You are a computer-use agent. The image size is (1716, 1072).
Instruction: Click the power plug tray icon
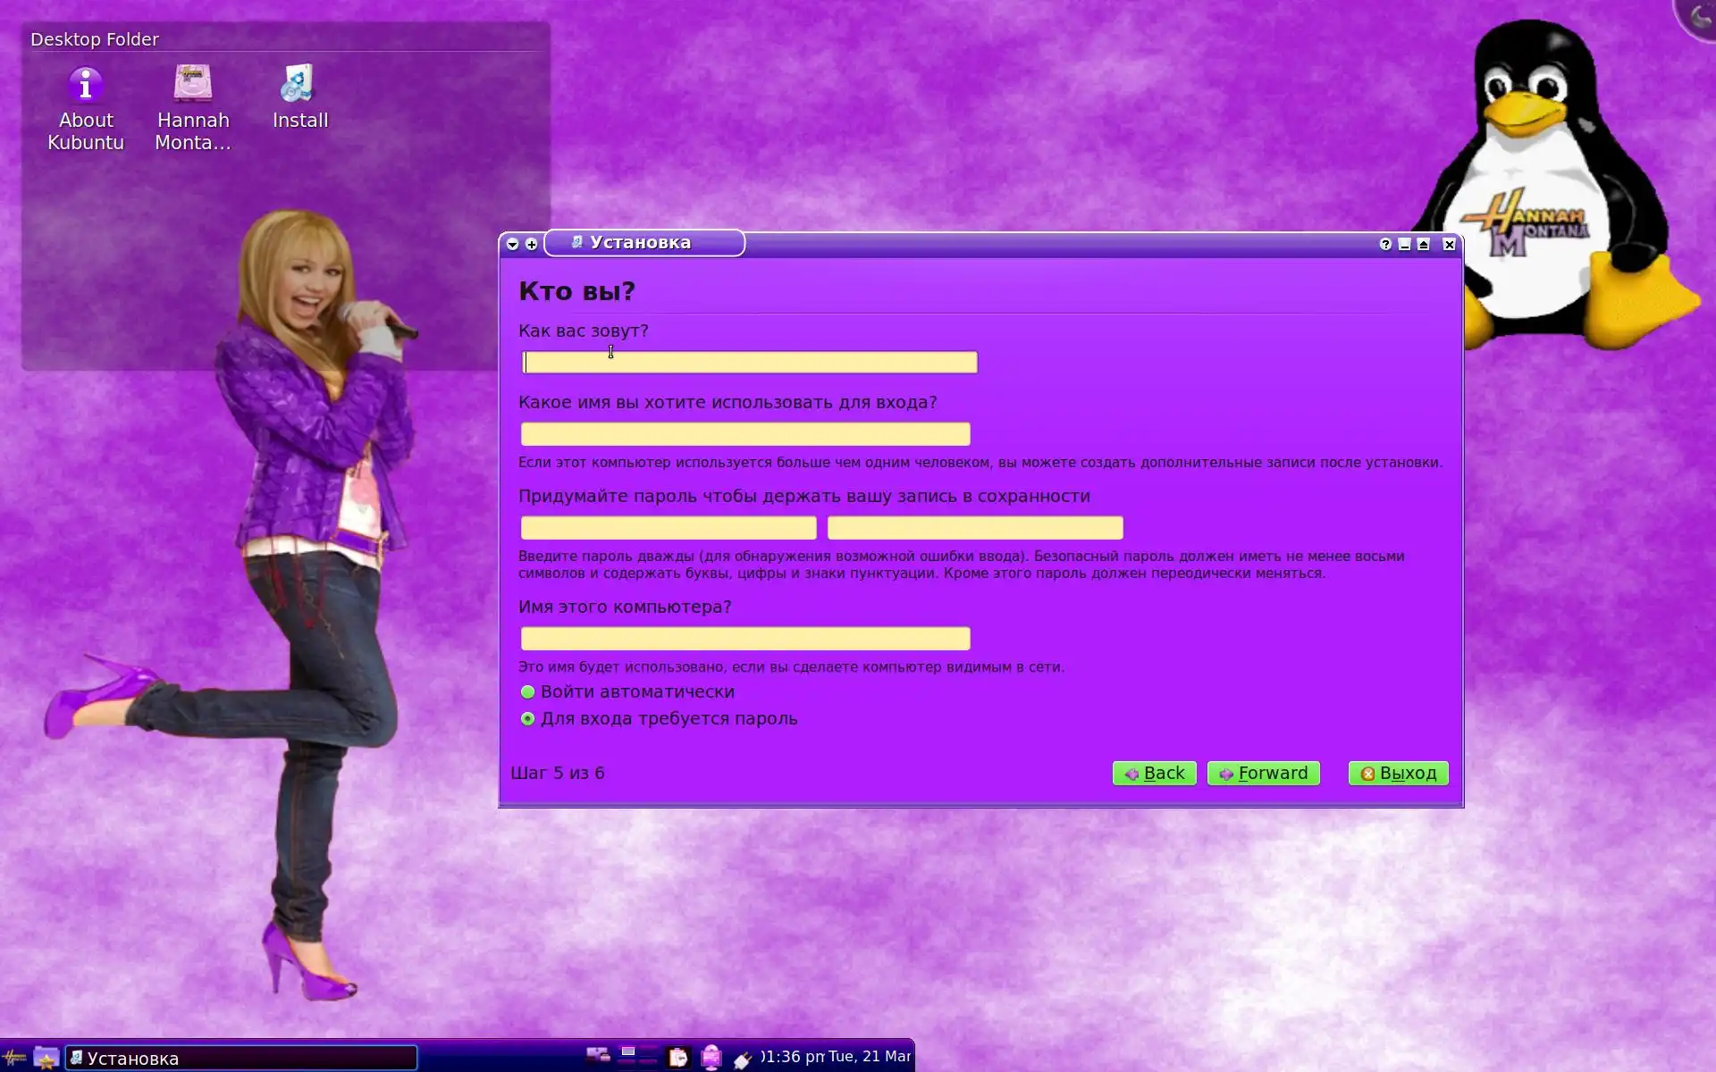click(743, 1059)
